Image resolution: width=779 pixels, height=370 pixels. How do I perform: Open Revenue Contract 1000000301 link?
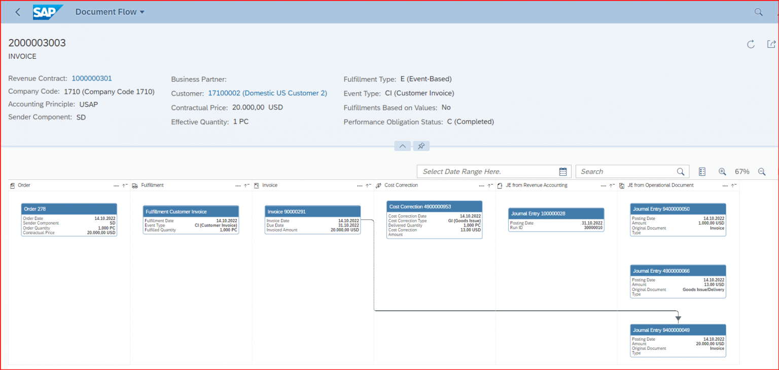coord(92,78)
